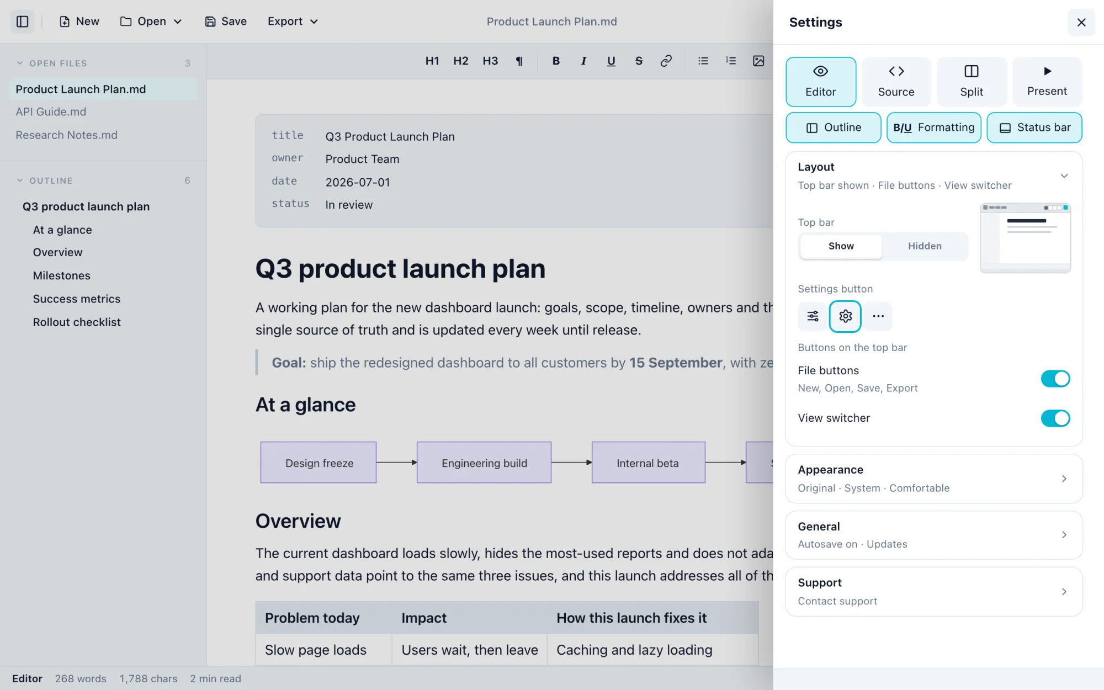Choose the gear-style settings button icon
This screenshot has height=690, width=1104.
pyautogui.click(x=845, y=316)
